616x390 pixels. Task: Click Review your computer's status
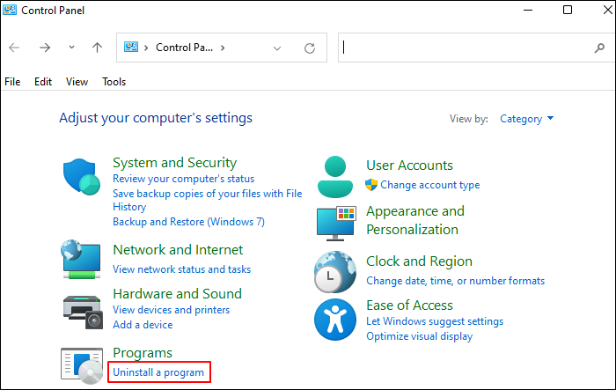[183, 179]
